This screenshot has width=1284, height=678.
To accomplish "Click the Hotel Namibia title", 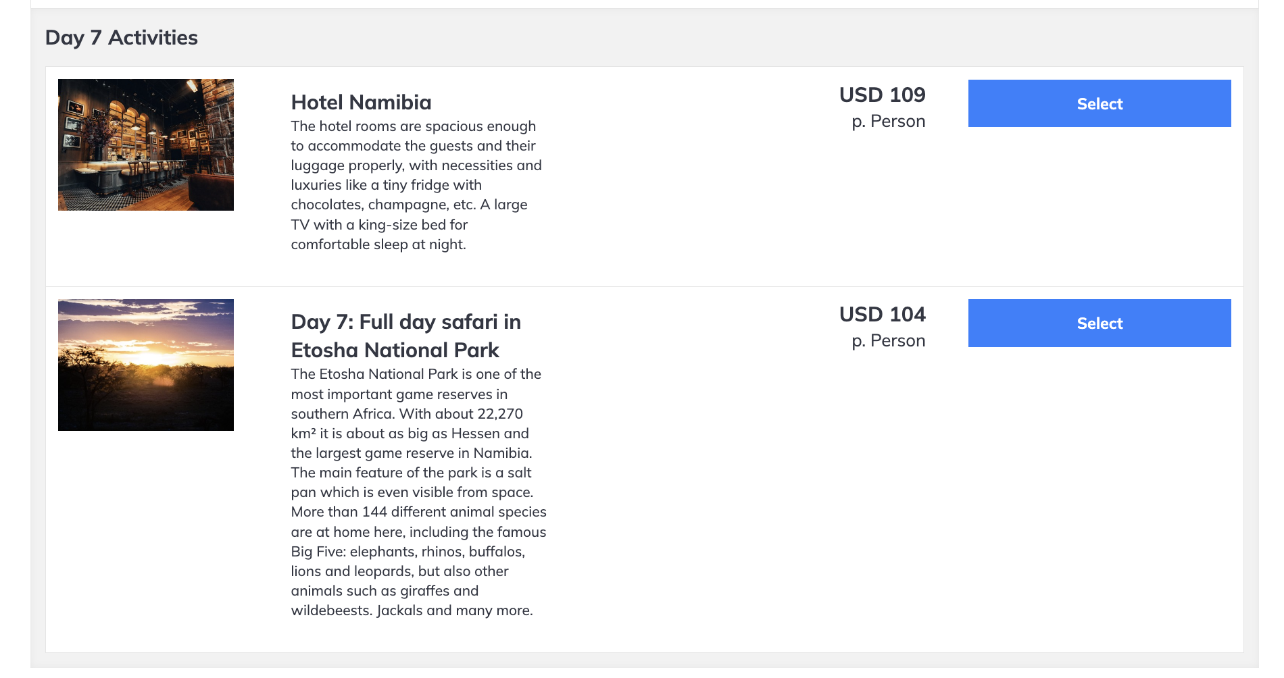I will 361,102.
